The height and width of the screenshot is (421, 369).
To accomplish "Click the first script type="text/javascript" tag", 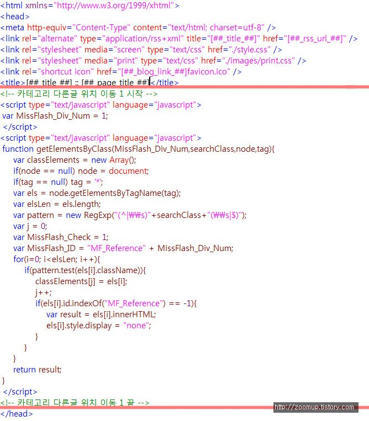I will 101,105.
